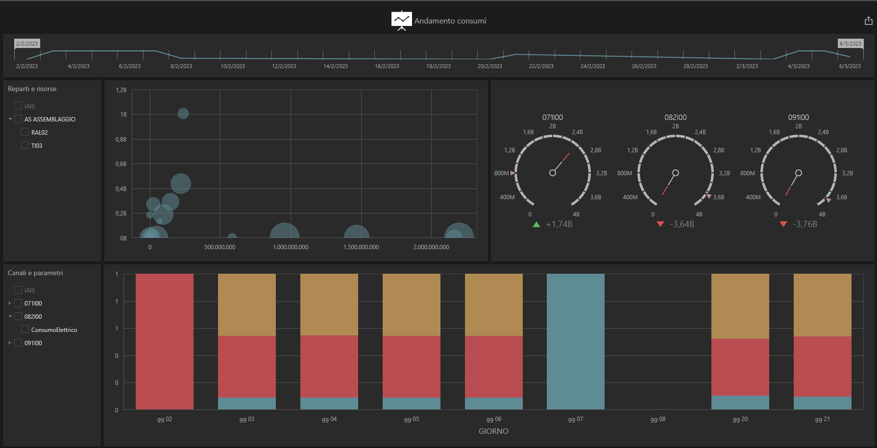Click the 'Reparti e risorse' panel header
Image resolution: width=877 pixels, height=448 pixels.
(31, 89)
